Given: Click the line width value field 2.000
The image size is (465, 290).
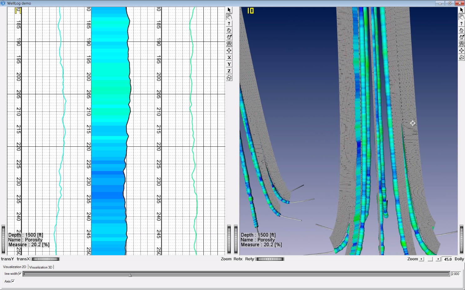Looking at the screenshot, I should 456,274.
